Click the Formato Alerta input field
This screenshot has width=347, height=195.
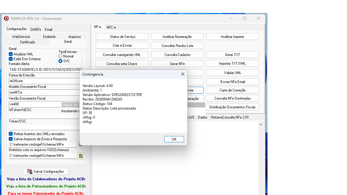point(46,70)
